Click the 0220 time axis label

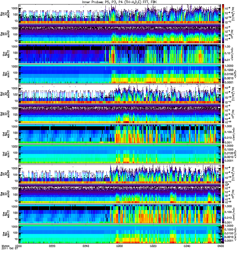point(52,246)
